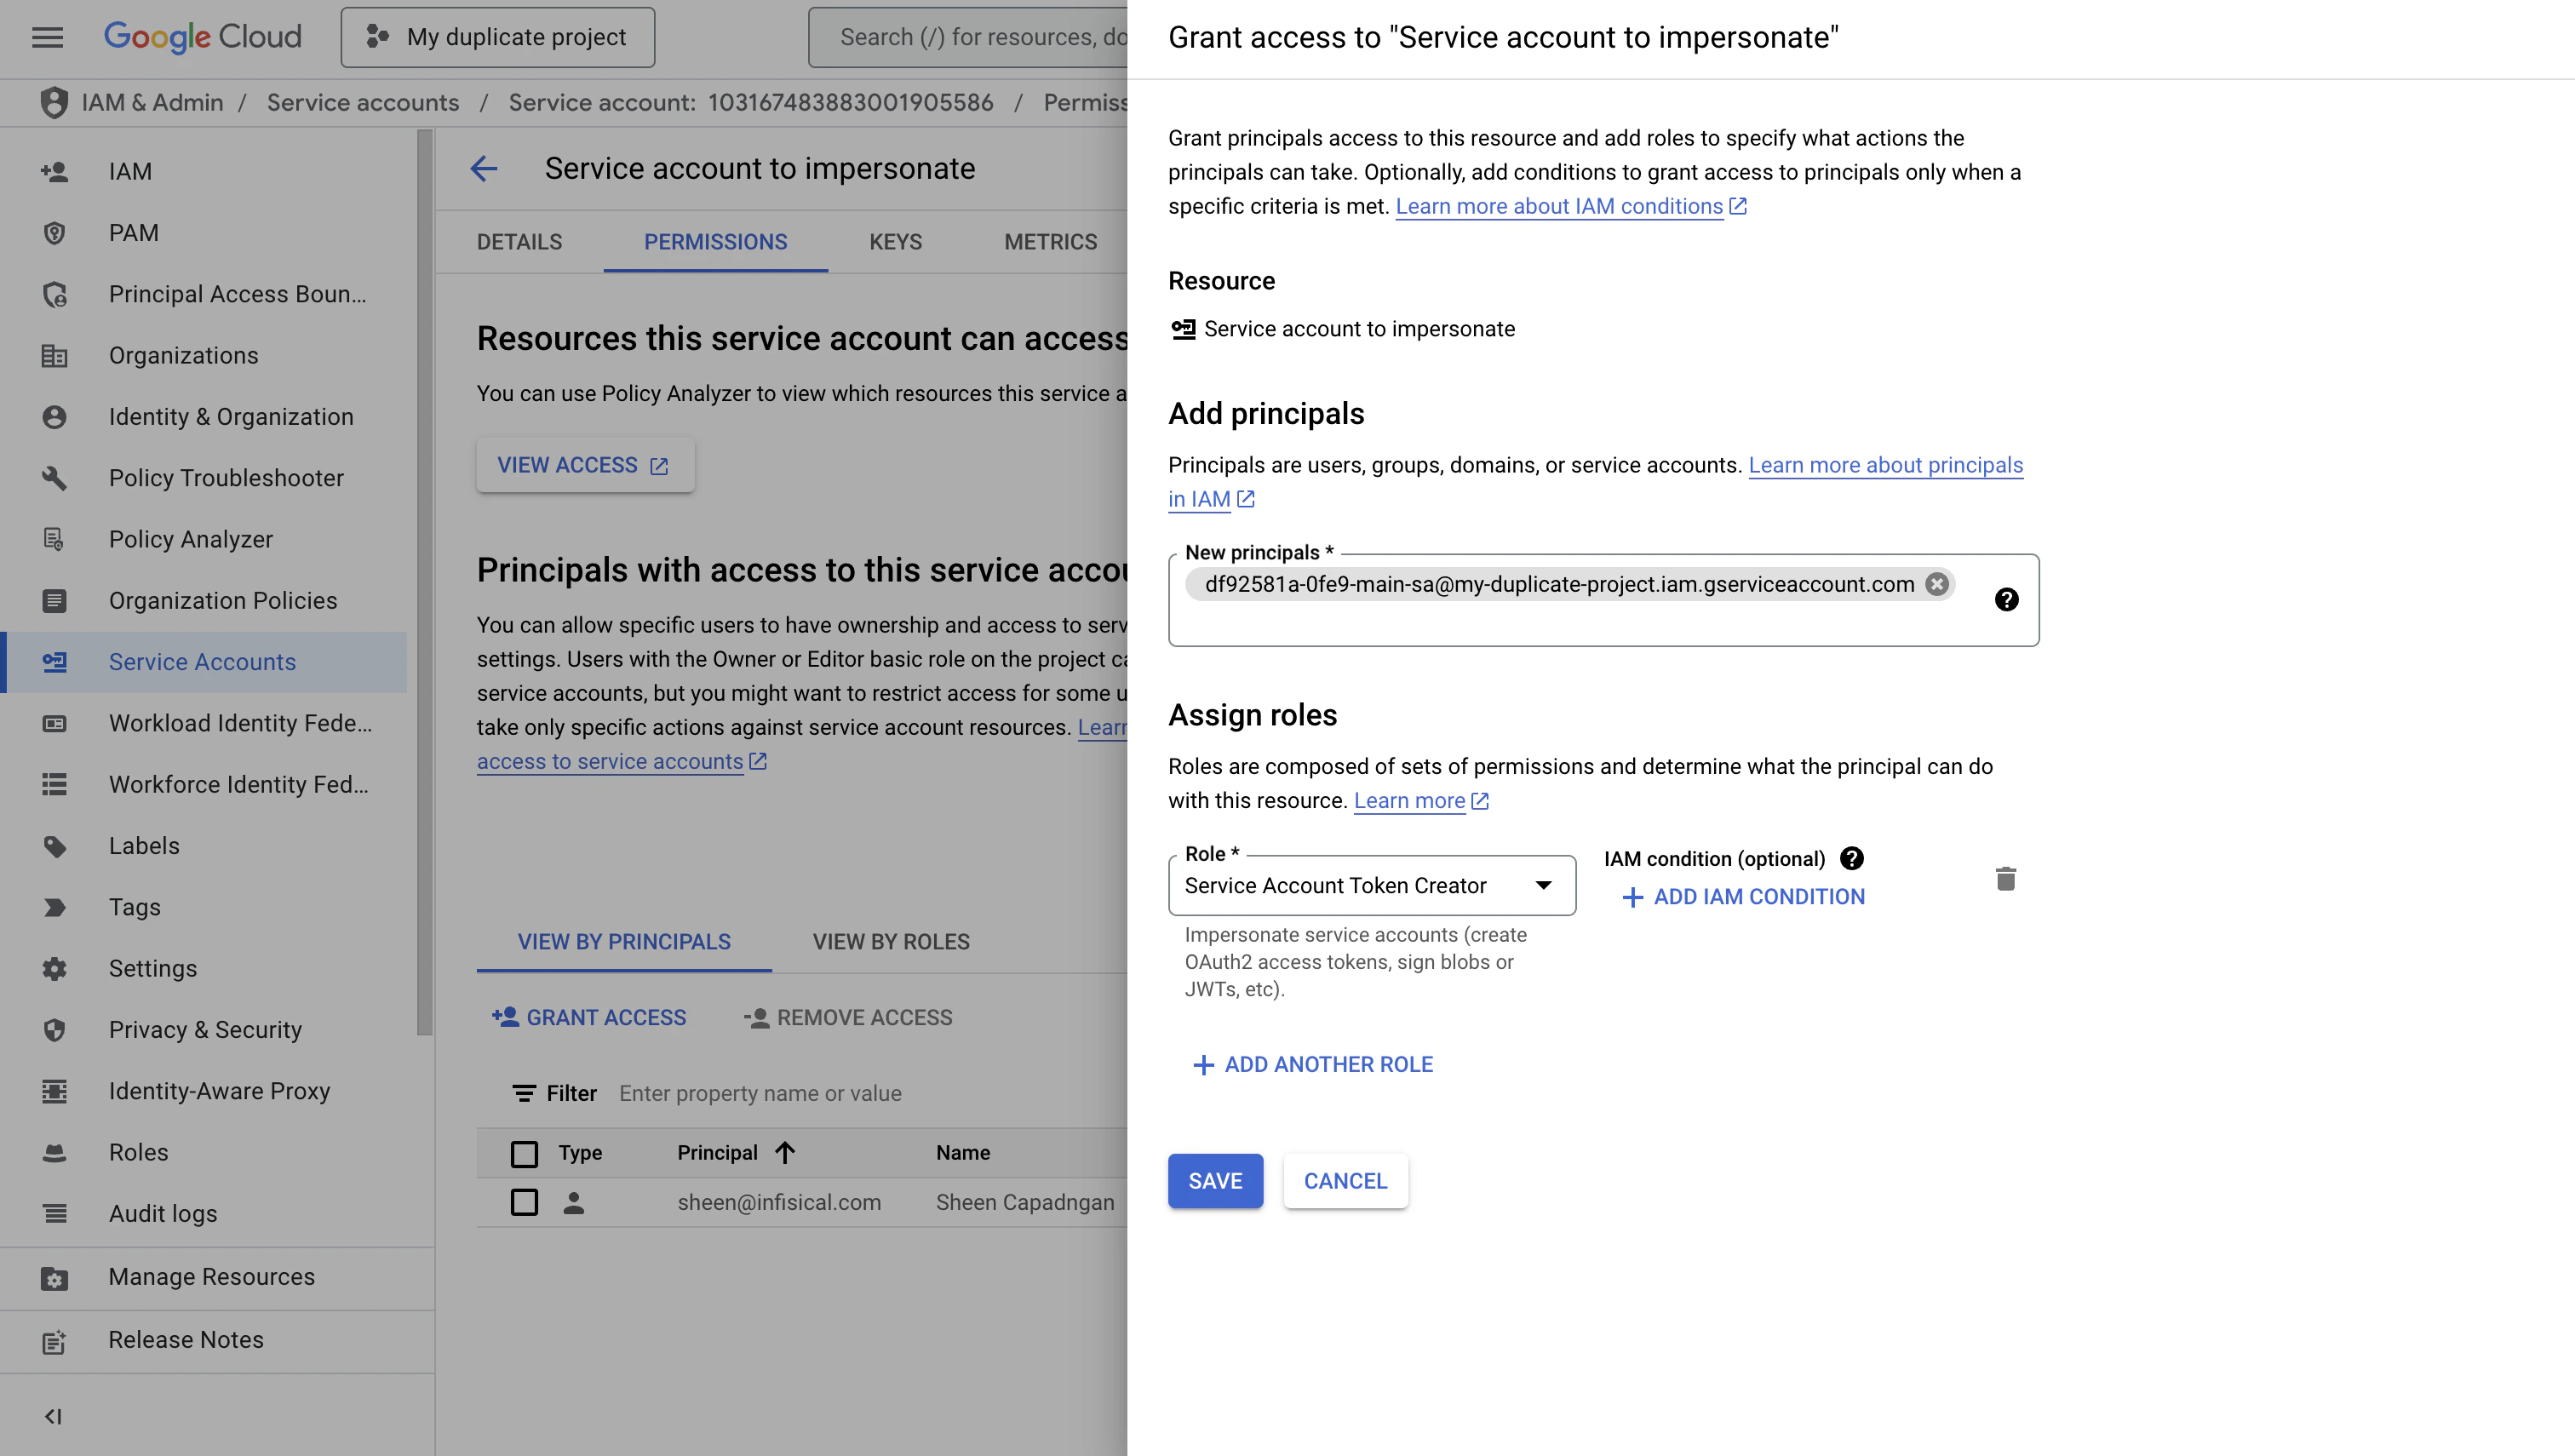Open the hamburger navigation menu
This screenshot has width=2575, height=1456.
click(x=47, y=37)
